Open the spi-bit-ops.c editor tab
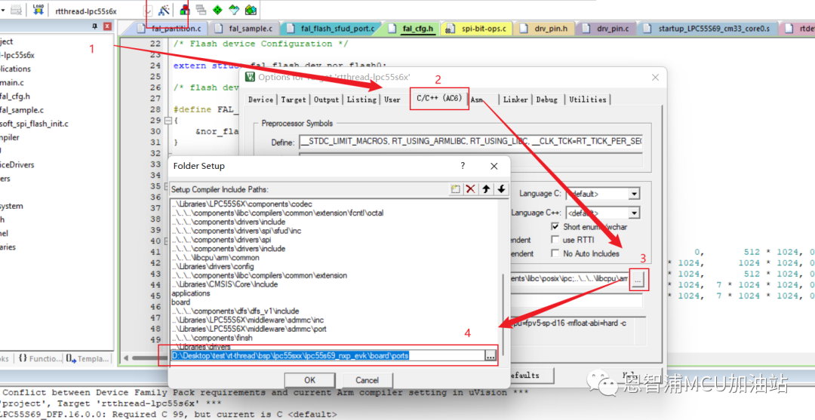 (x=477, y=29)
